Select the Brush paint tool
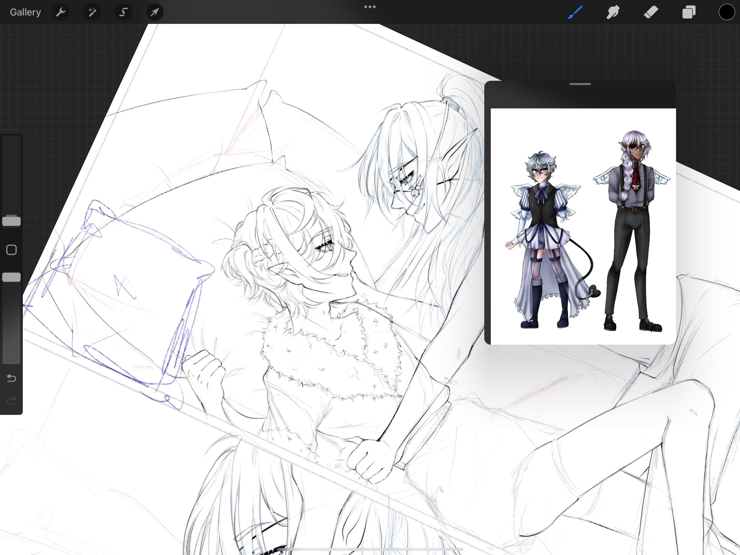The image size is (740, 555). point(575,12)
